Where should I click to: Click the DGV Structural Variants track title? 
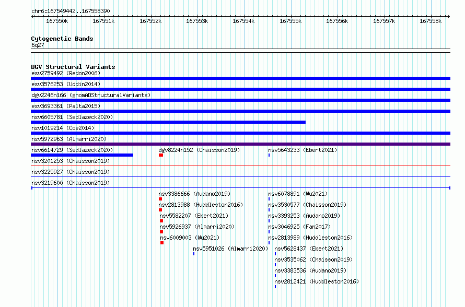[73, 67]
